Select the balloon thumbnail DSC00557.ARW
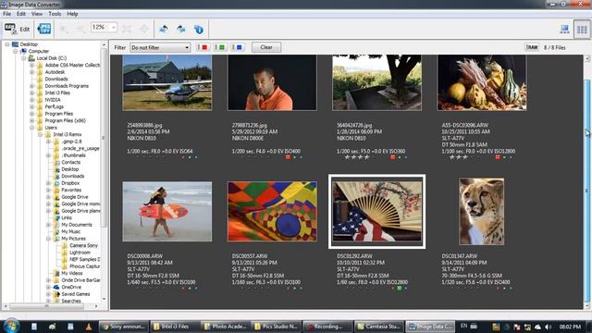The width and height of the screenshot is (592, 333). tap(272, 212)
